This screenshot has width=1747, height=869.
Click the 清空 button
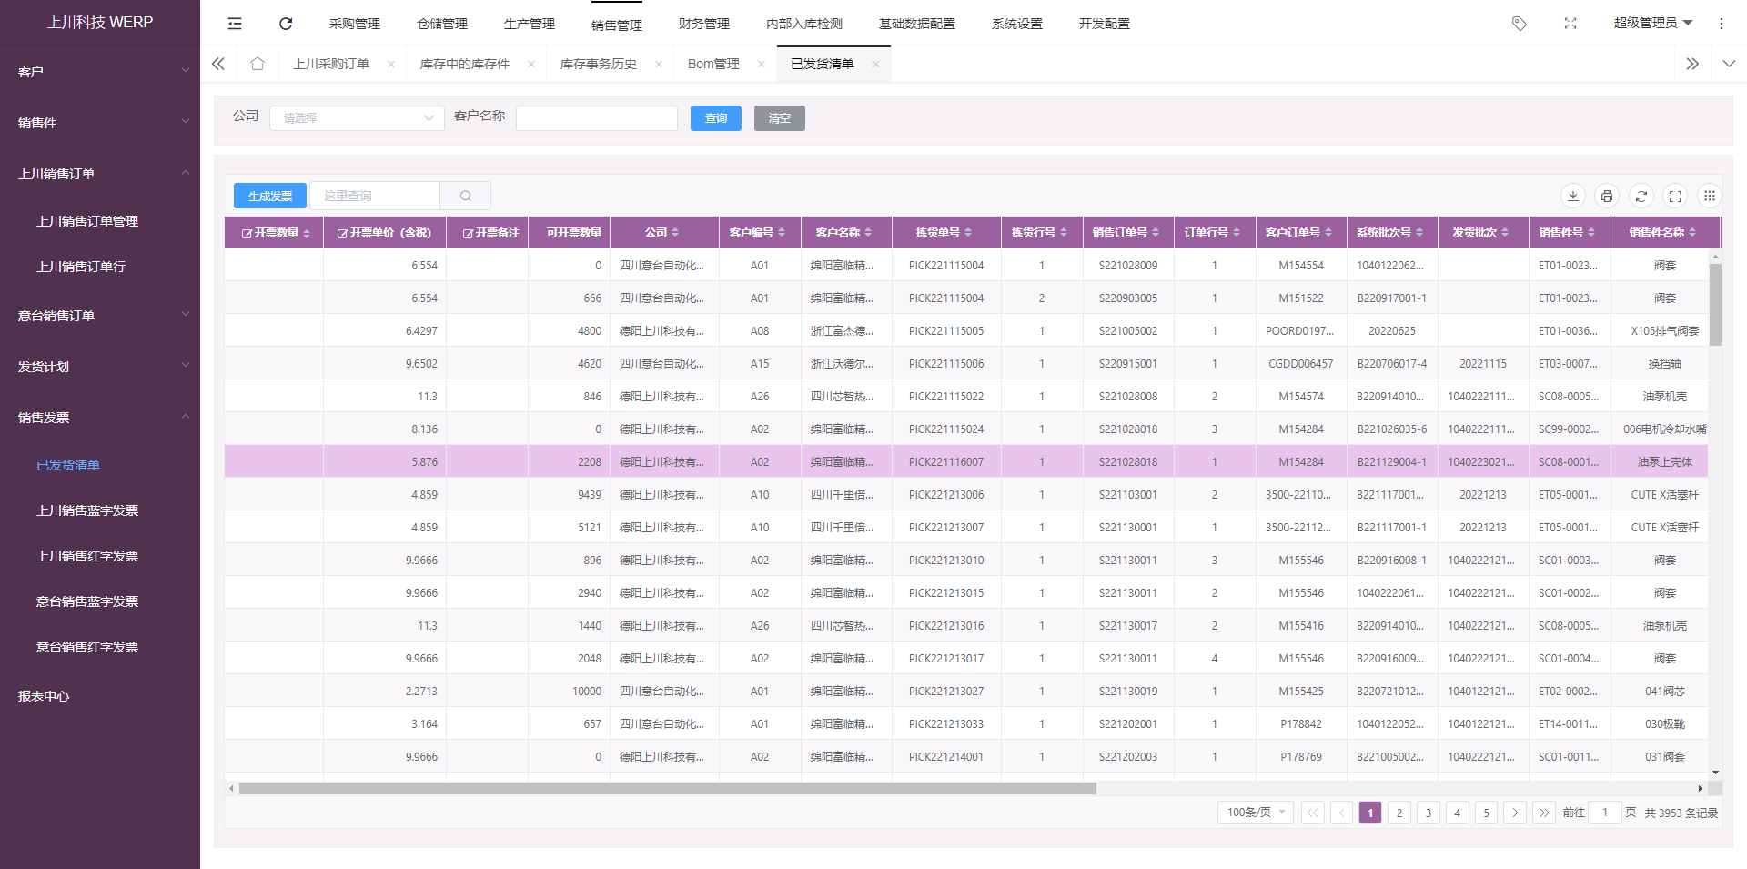(780, 118)
